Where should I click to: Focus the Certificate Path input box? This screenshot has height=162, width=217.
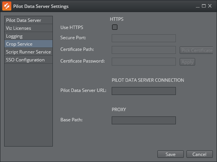click(x=144, y=50)
